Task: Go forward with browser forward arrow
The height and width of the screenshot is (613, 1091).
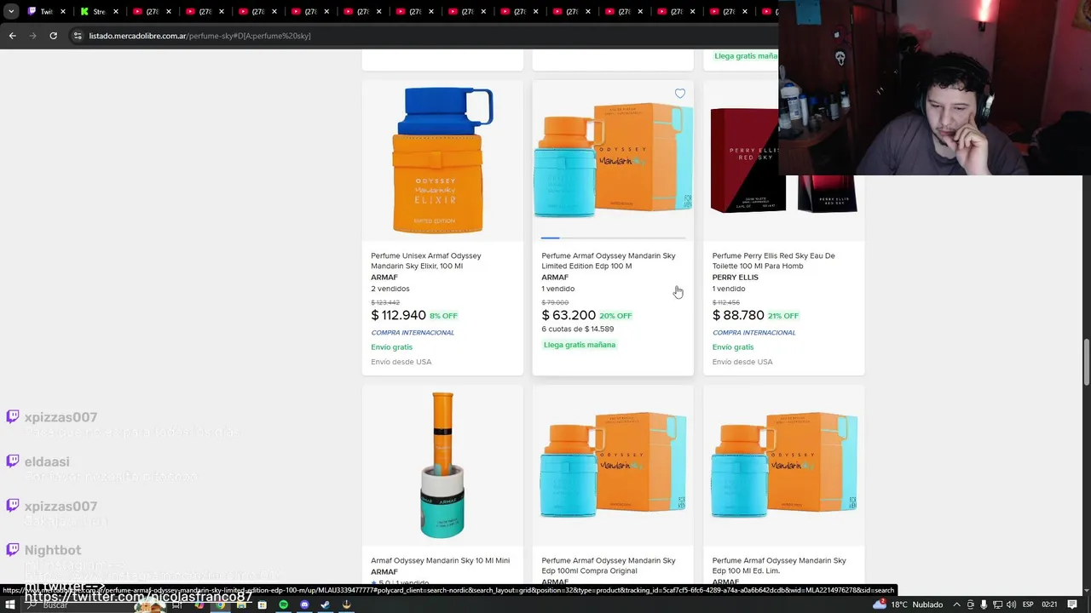Action: click(x=32, y=36)
